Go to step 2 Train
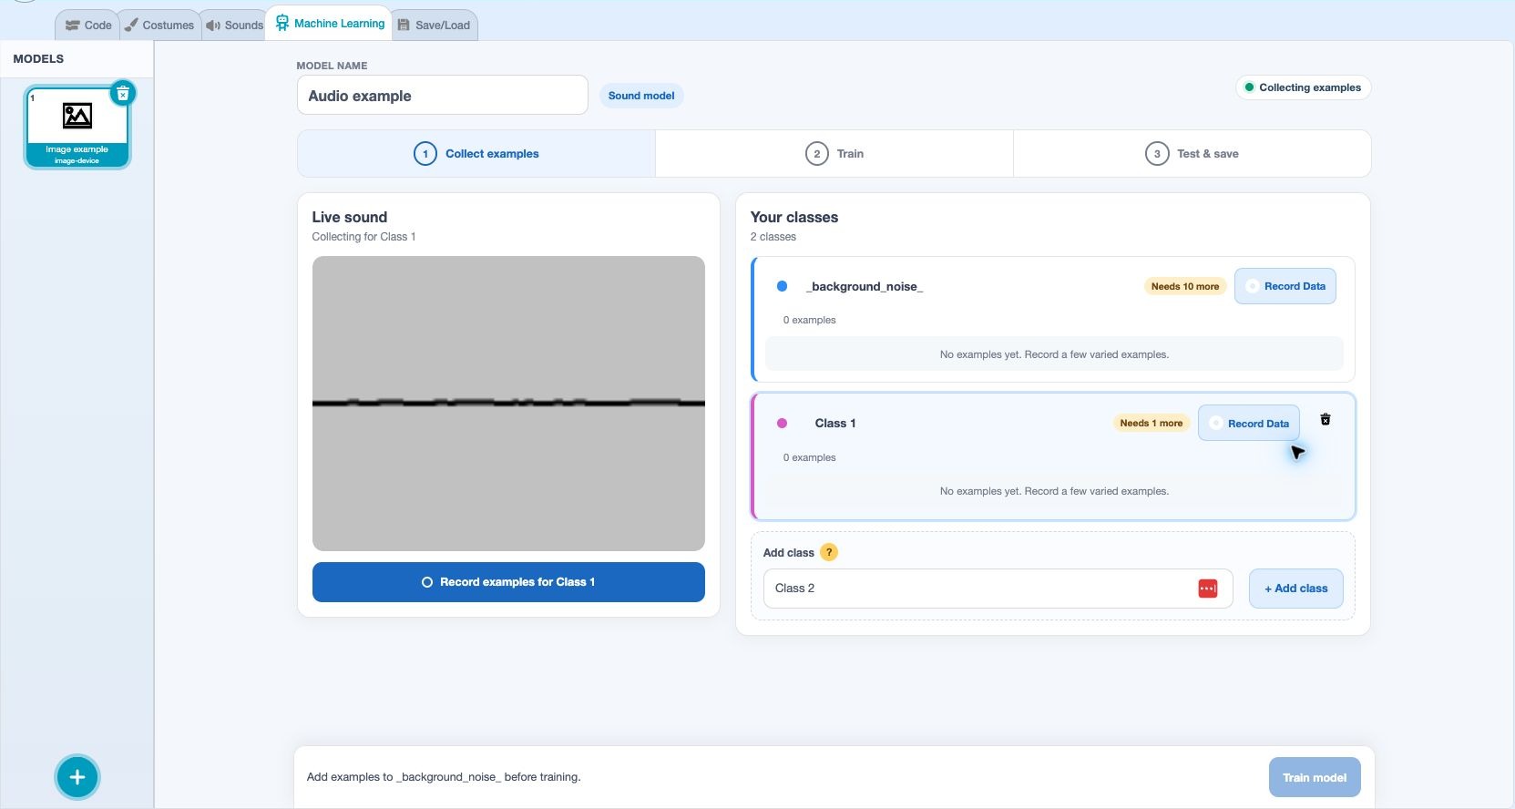 click(x=834, y=154)
